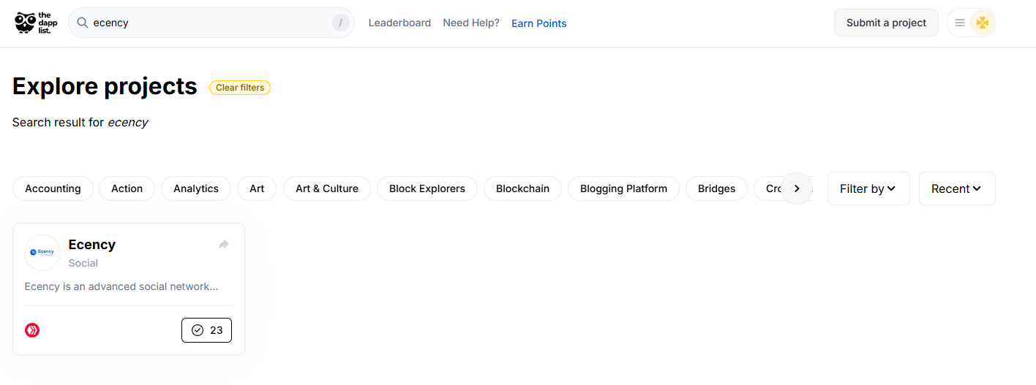Viewport: 1036px width, 385px height.
Task: Open the Ecency logo thumbnail
Action: point(42,253)
